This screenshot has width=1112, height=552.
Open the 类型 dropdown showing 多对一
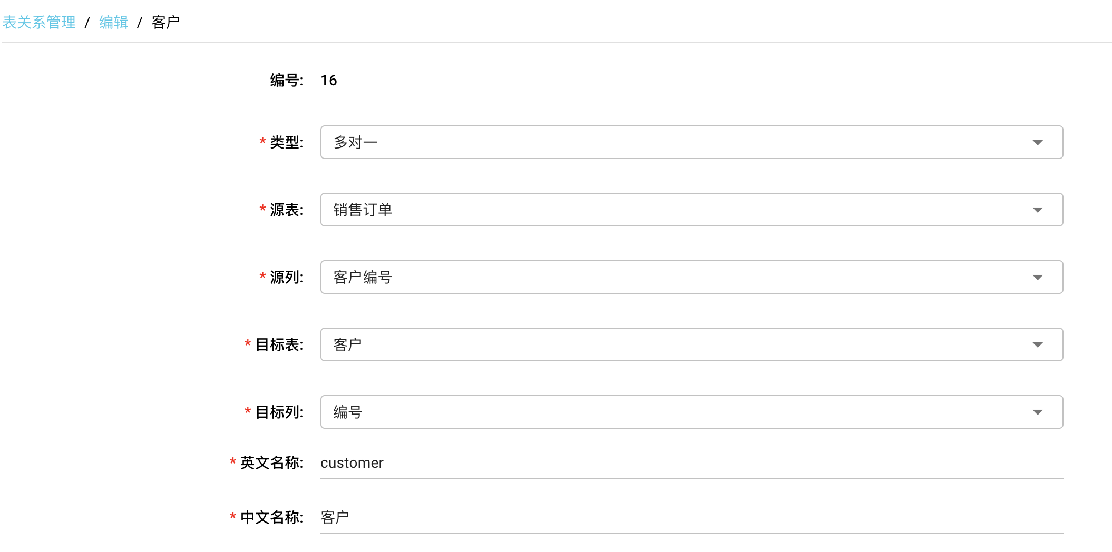[675, 142]
